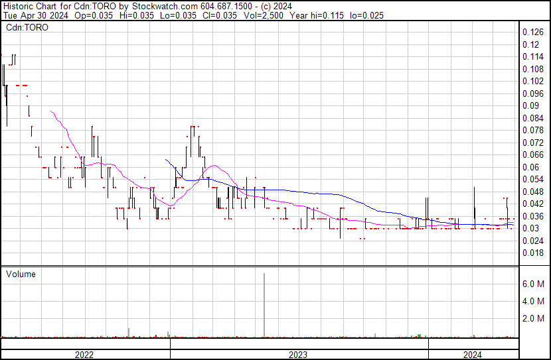Click the 0.036 price axis label
551x360 pixels.
coord(533,217)
